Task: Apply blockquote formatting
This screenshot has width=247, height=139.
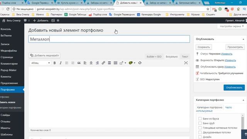Action: click(x=79, y=63)
